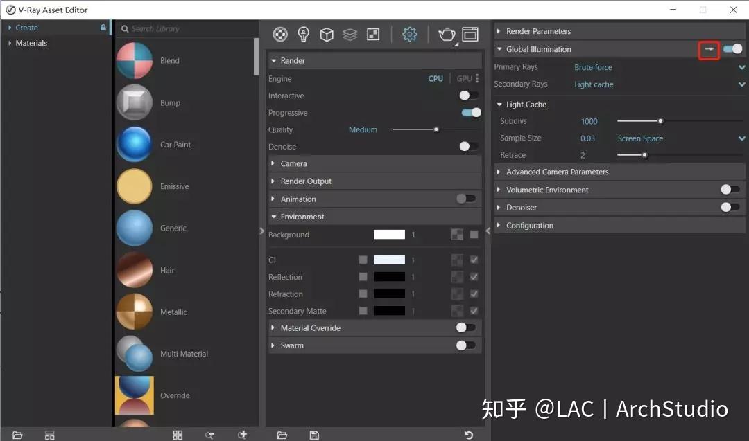Enable the Denoiser switch

(729, 207)
